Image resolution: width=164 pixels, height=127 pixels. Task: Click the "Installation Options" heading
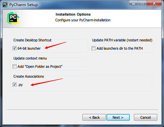(73, 14)
